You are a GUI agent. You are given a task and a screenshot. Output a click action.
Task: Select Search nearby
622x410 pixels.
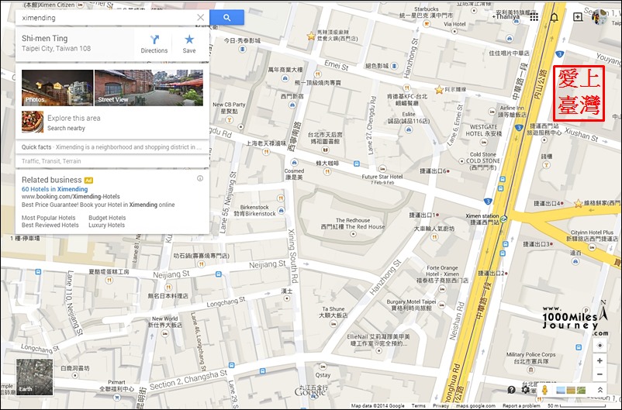tap(66, 128)
